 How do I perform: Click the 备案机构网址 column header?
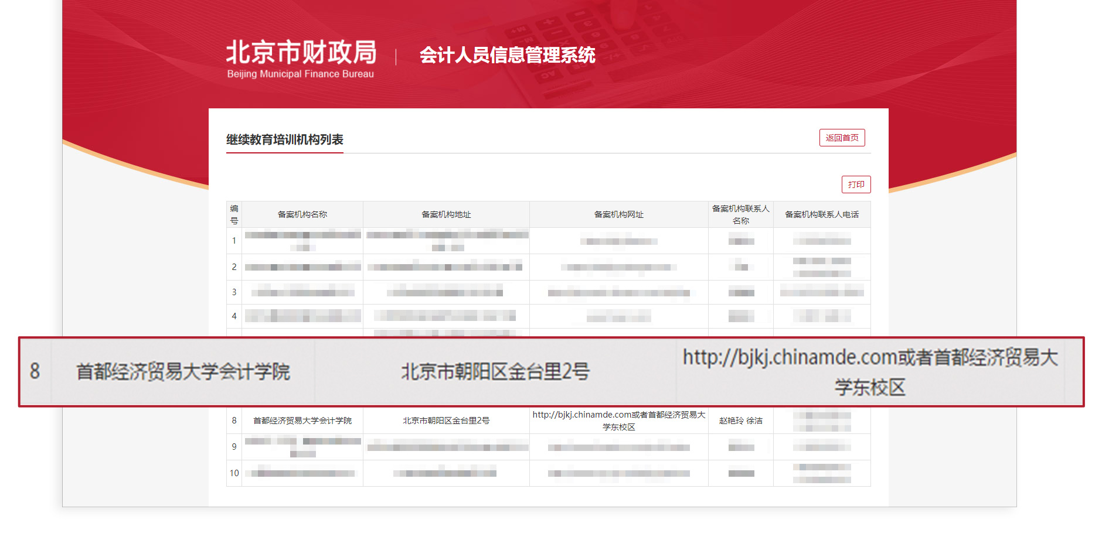(618, 214)
